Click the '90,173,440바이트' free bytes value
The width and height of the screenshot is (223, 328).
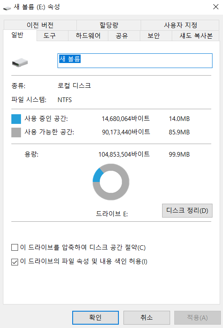tap(126, 132)
